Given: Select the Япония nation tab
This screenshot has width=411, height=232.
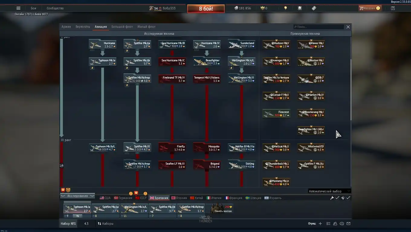Looking at the screenshot, I should coord(179,198).
